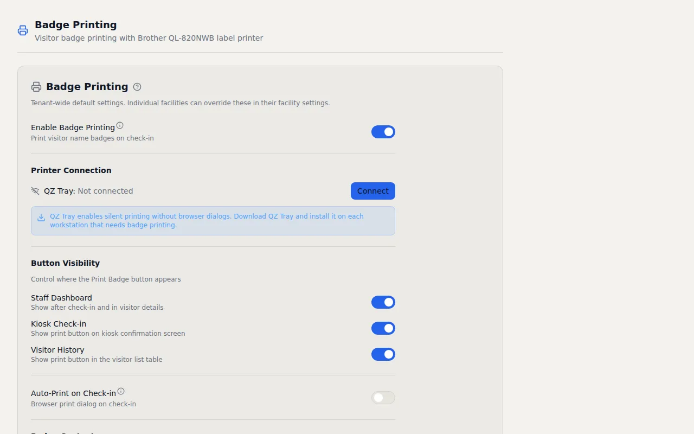The width and height of the screenshot is (694, 434).
Task: Click the Badge Printing page title
Action: coord(76,24)
